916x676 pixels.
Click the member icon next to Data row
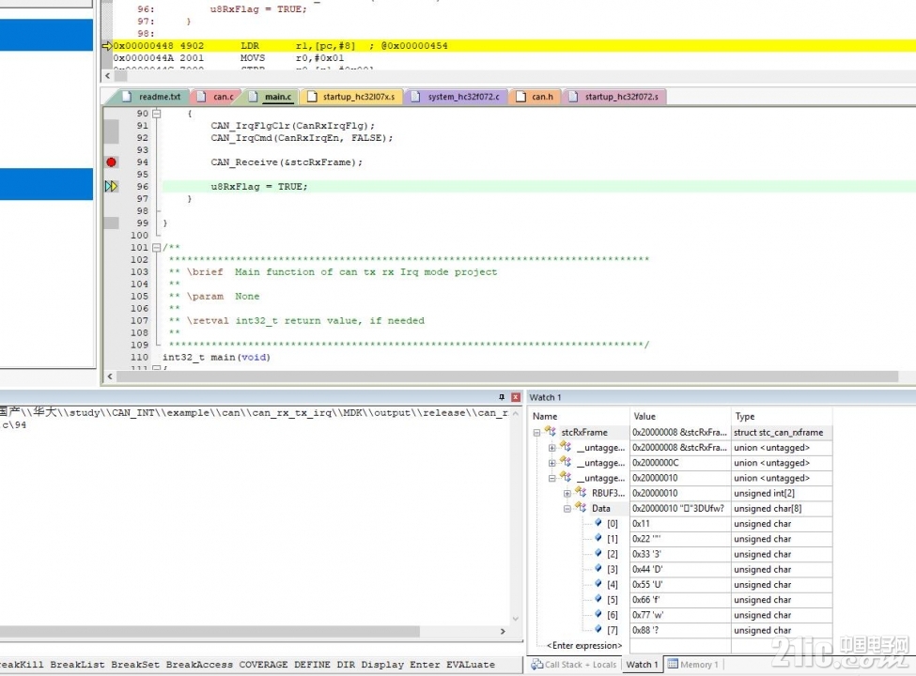click(x=580, y=507)
